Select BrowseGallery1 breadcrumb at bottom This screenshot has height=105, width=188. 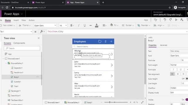pos(72,102)
